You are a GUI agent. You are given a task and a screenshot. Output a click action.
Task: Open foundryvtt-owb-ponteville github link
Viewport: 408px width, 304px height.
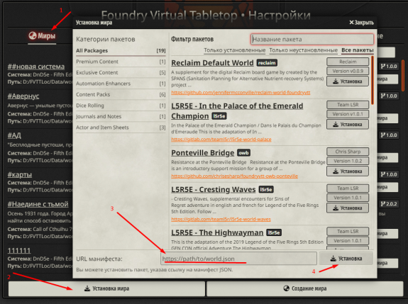234,176
